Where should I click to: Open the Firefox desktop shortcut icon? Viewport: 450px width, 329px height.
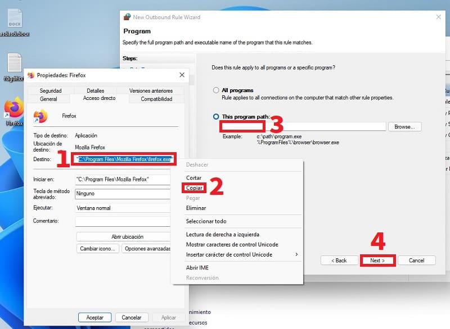tap(13, 108)
